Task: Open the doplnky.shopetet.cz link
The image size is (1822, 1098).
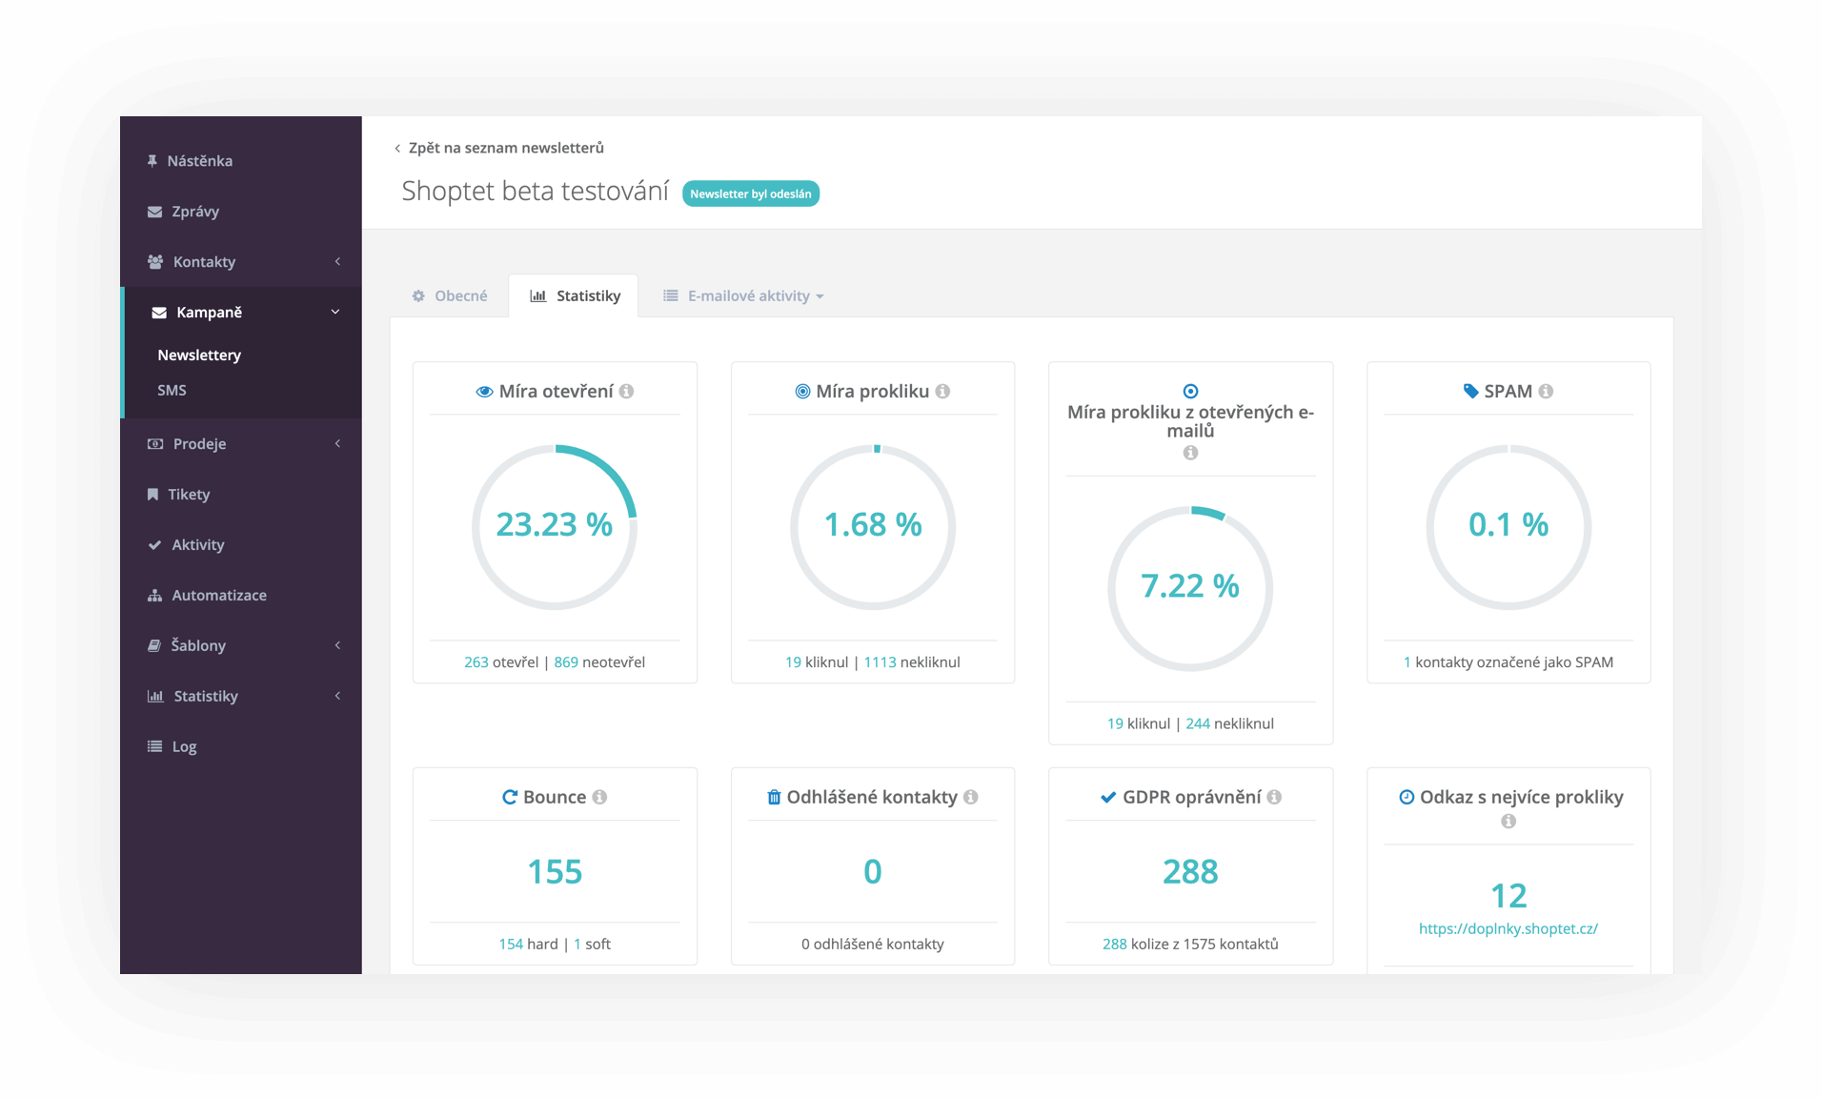Action: [x=1508, y=928]
